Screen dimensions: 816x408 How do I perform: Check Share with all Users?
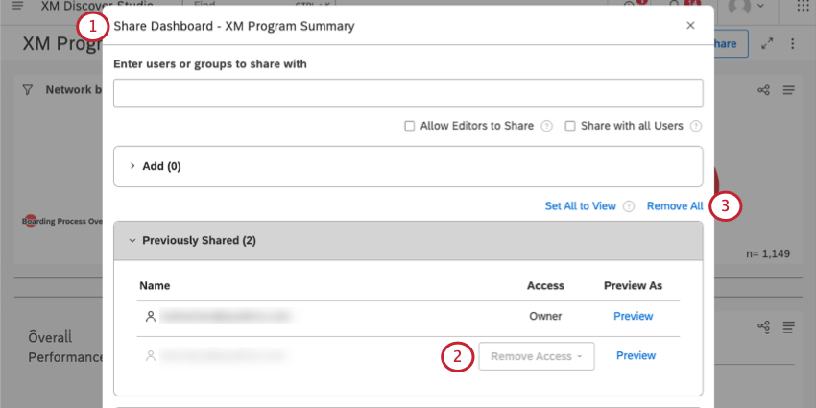(570, 126)
